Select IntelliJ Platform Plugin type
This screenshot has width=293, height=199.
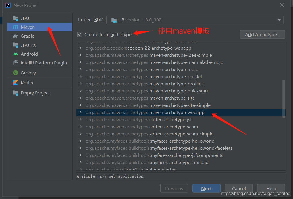point(40,63)
